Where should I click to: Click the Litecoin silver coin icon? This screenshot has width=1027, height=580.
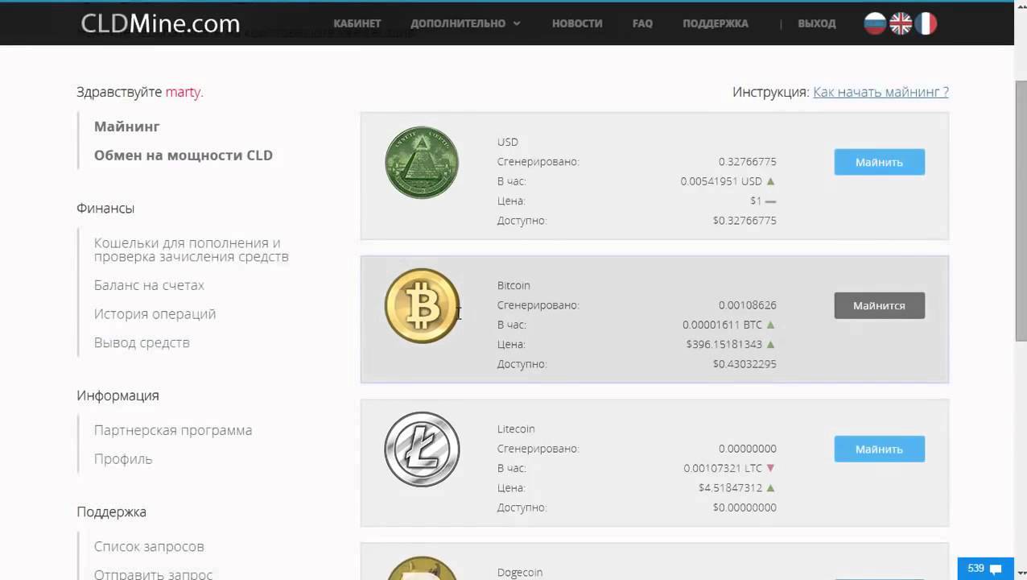point(422,449)
